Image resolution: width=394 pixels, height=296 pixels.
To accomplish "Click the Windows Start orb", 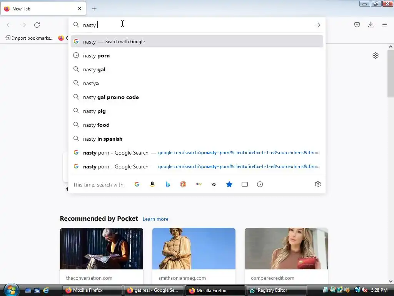I will click(x=11, y=290).
